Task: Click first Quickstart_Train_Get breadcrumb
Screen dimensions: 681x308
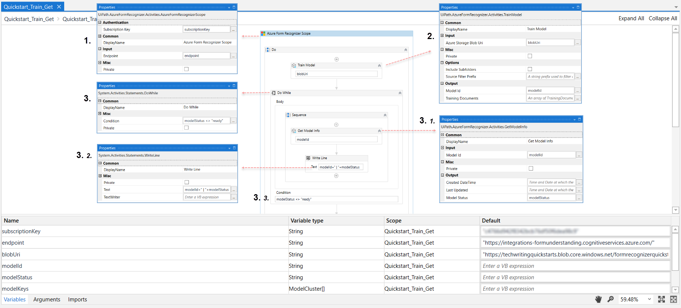Action: (29, 19)
